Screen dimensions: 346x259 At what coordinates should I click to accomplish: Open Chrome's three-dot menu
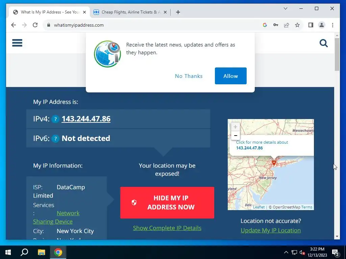(x=332, y=25)
